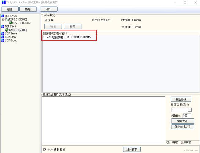This screenshot has width=200, height=153.
Task: Click the 停止定时发送 (Stop timed send) button
Action: point(182,127)
